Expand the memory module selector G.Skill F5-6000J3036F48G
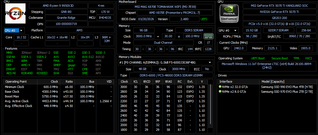318x135 pixels. [166, 62]
